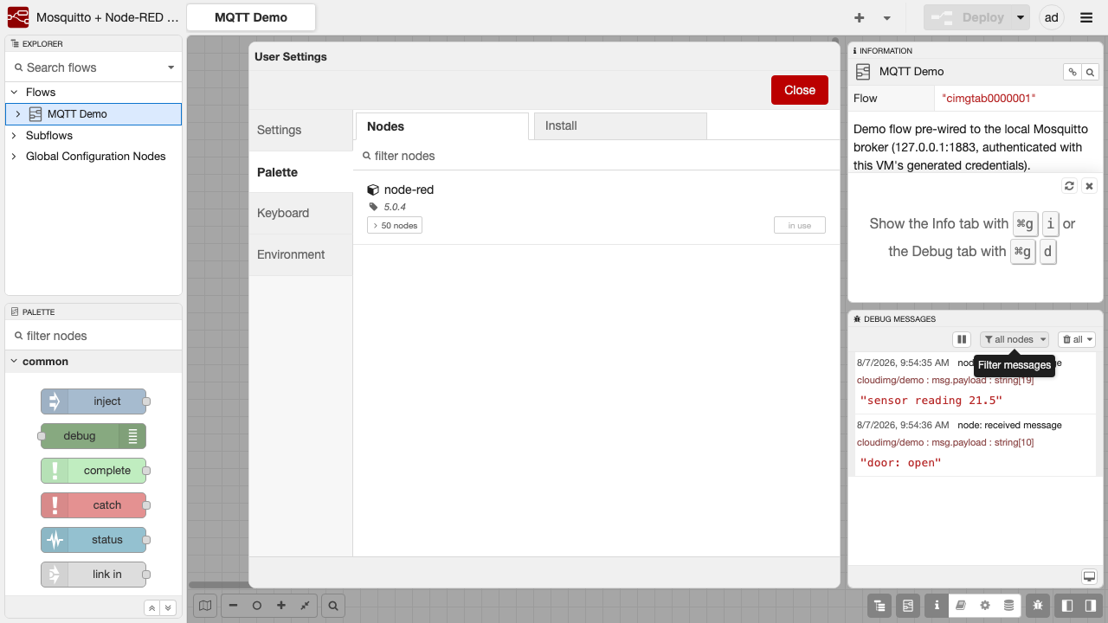This screenshot has width=1108, height=623.
Task: Open the Configuration nodes sidebar gear icon
Action: (x=985, y=606)
